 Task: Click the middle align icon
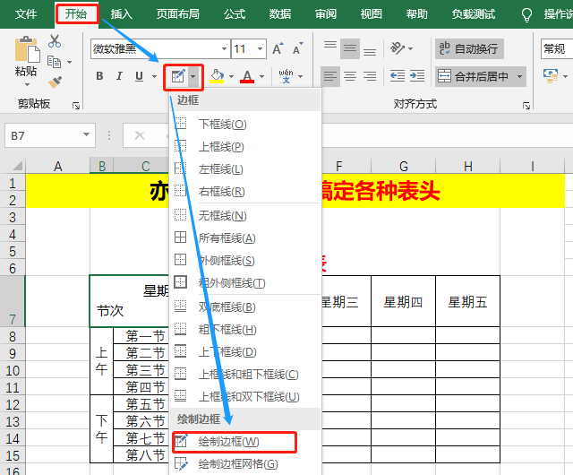coord(350,48)
